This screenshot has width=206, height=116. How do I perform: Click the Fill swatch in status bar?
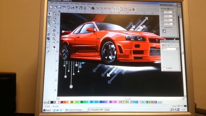click(185, 106)
